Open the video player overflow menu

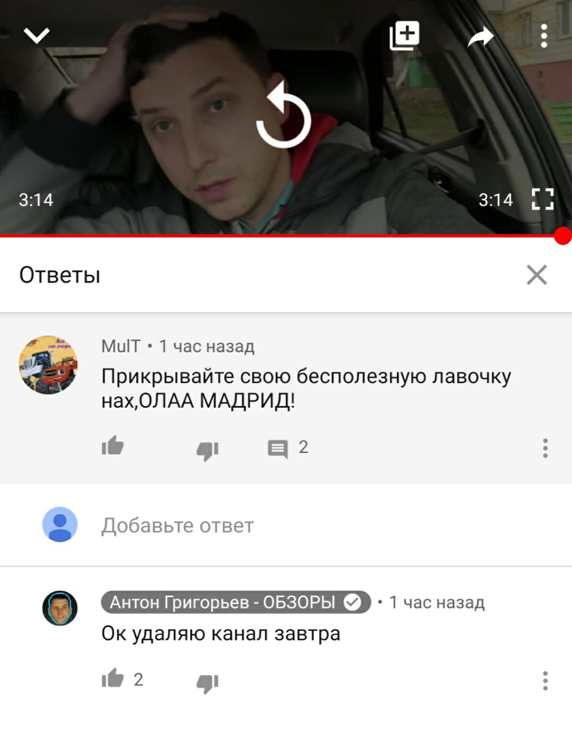pos(544,36)
